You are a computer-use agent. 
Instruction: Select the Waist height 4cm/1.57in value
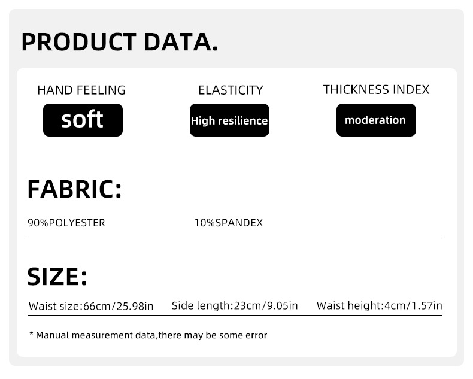(x=379, y=306)
